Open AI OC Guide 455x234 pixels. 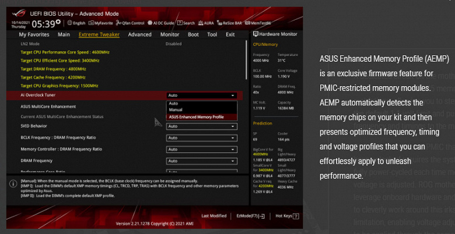pos(160,23)
